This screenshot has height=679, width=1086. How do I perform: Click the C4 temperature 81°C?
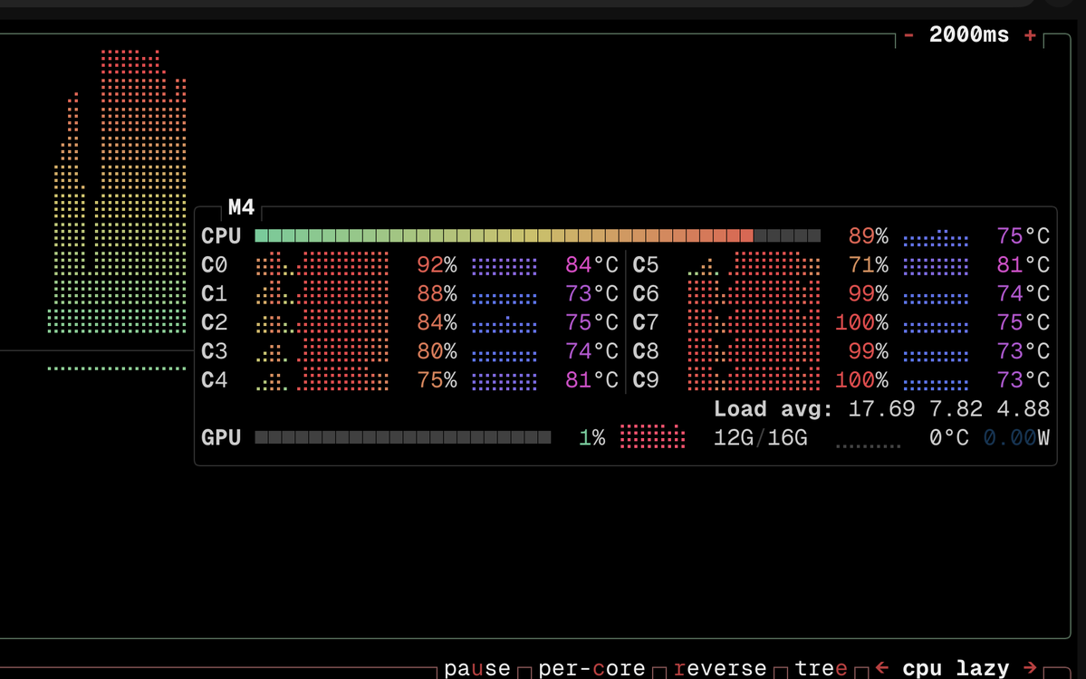point(591,380)
